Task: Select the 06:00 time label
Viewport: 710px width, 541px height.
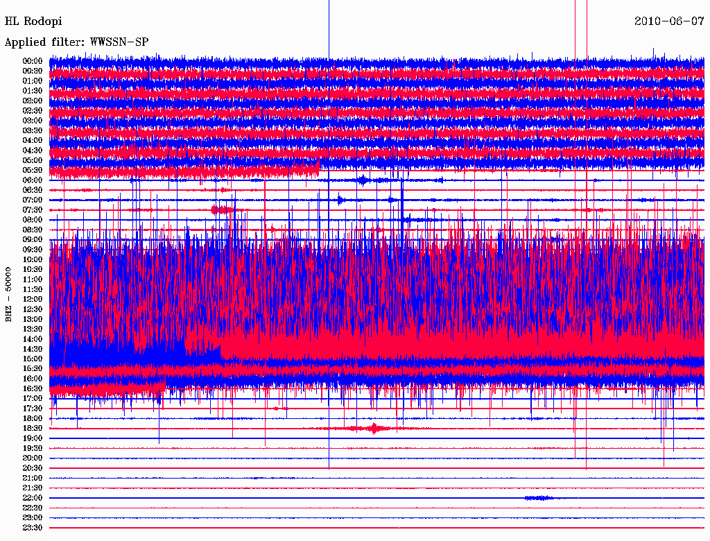Action: coord(33,180)
